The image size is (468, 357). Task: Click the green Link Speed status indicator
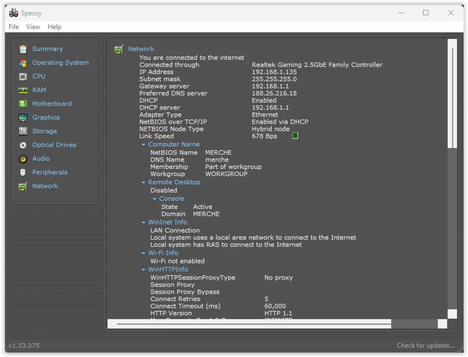coord(295,136)
